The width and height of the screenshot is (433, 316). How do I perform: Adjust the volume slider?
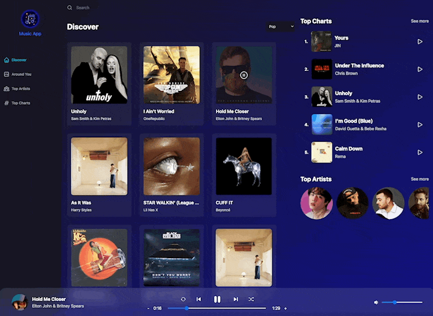pyautogui.click(x=402, y=302)
